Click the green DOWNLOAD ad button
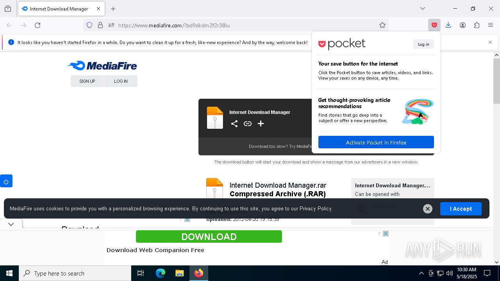The image size is (500, 281). 209,237
